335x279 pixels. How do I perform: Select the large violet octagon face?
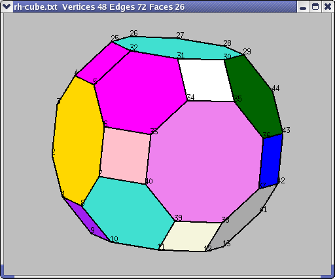click(x=205, y=162)
